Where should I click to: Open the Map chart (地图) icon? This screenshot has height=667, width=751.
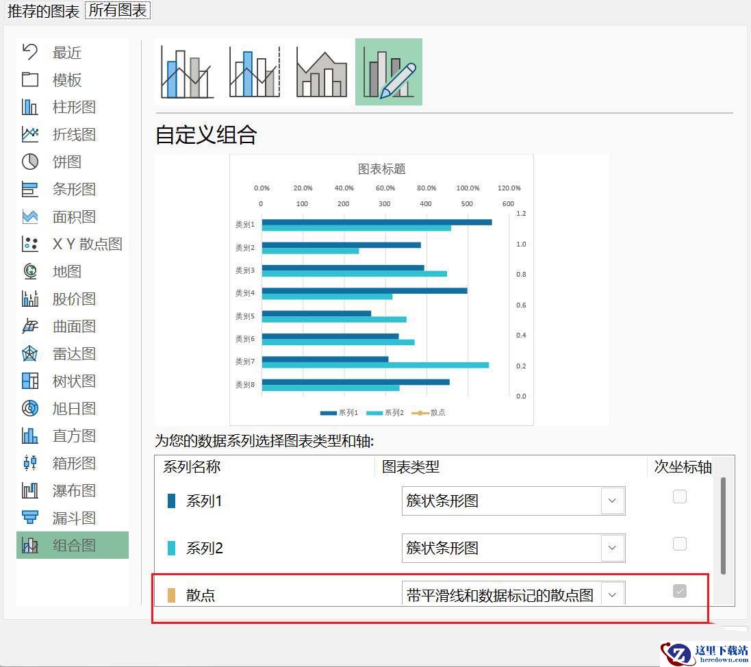click(x=30, y=271)
